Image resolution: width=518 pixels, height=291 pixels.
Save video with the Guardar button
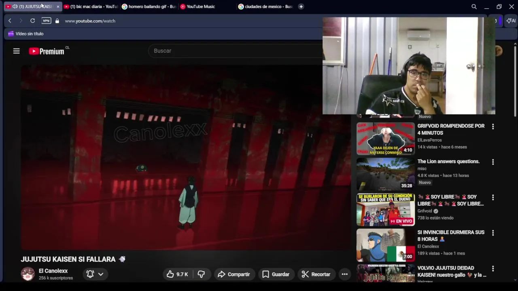[x=276, y=274]
